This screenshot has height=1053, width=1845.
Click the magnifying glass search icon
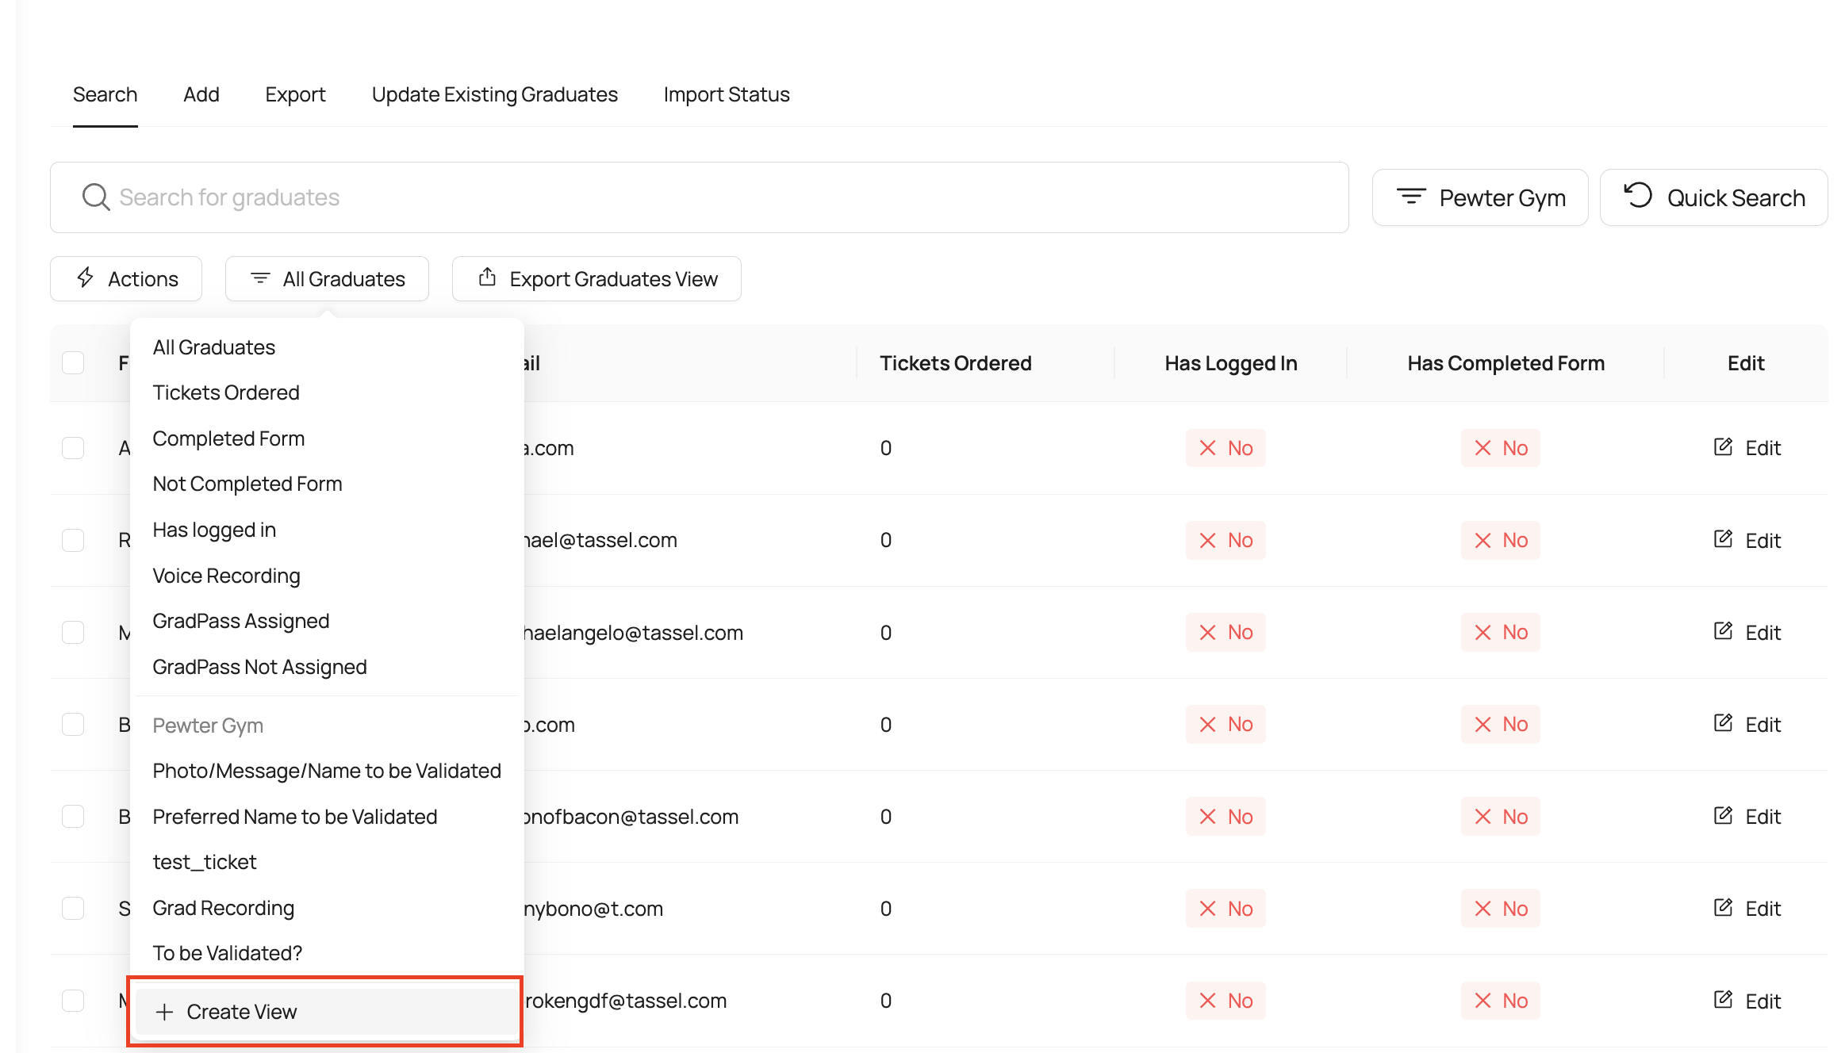[x=96, y=197]
